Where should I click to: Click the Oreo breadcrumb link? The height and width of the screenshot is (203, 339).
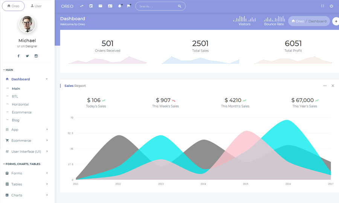pyautogui.click(x=298, y=21)
